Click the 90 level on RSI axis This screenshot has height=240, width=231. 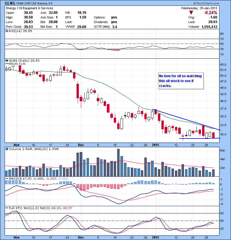click(222, 34)
